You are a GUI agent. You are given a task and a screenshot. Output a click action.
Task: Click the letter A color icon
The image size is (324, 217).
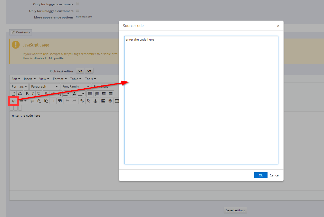pos(74,94)
